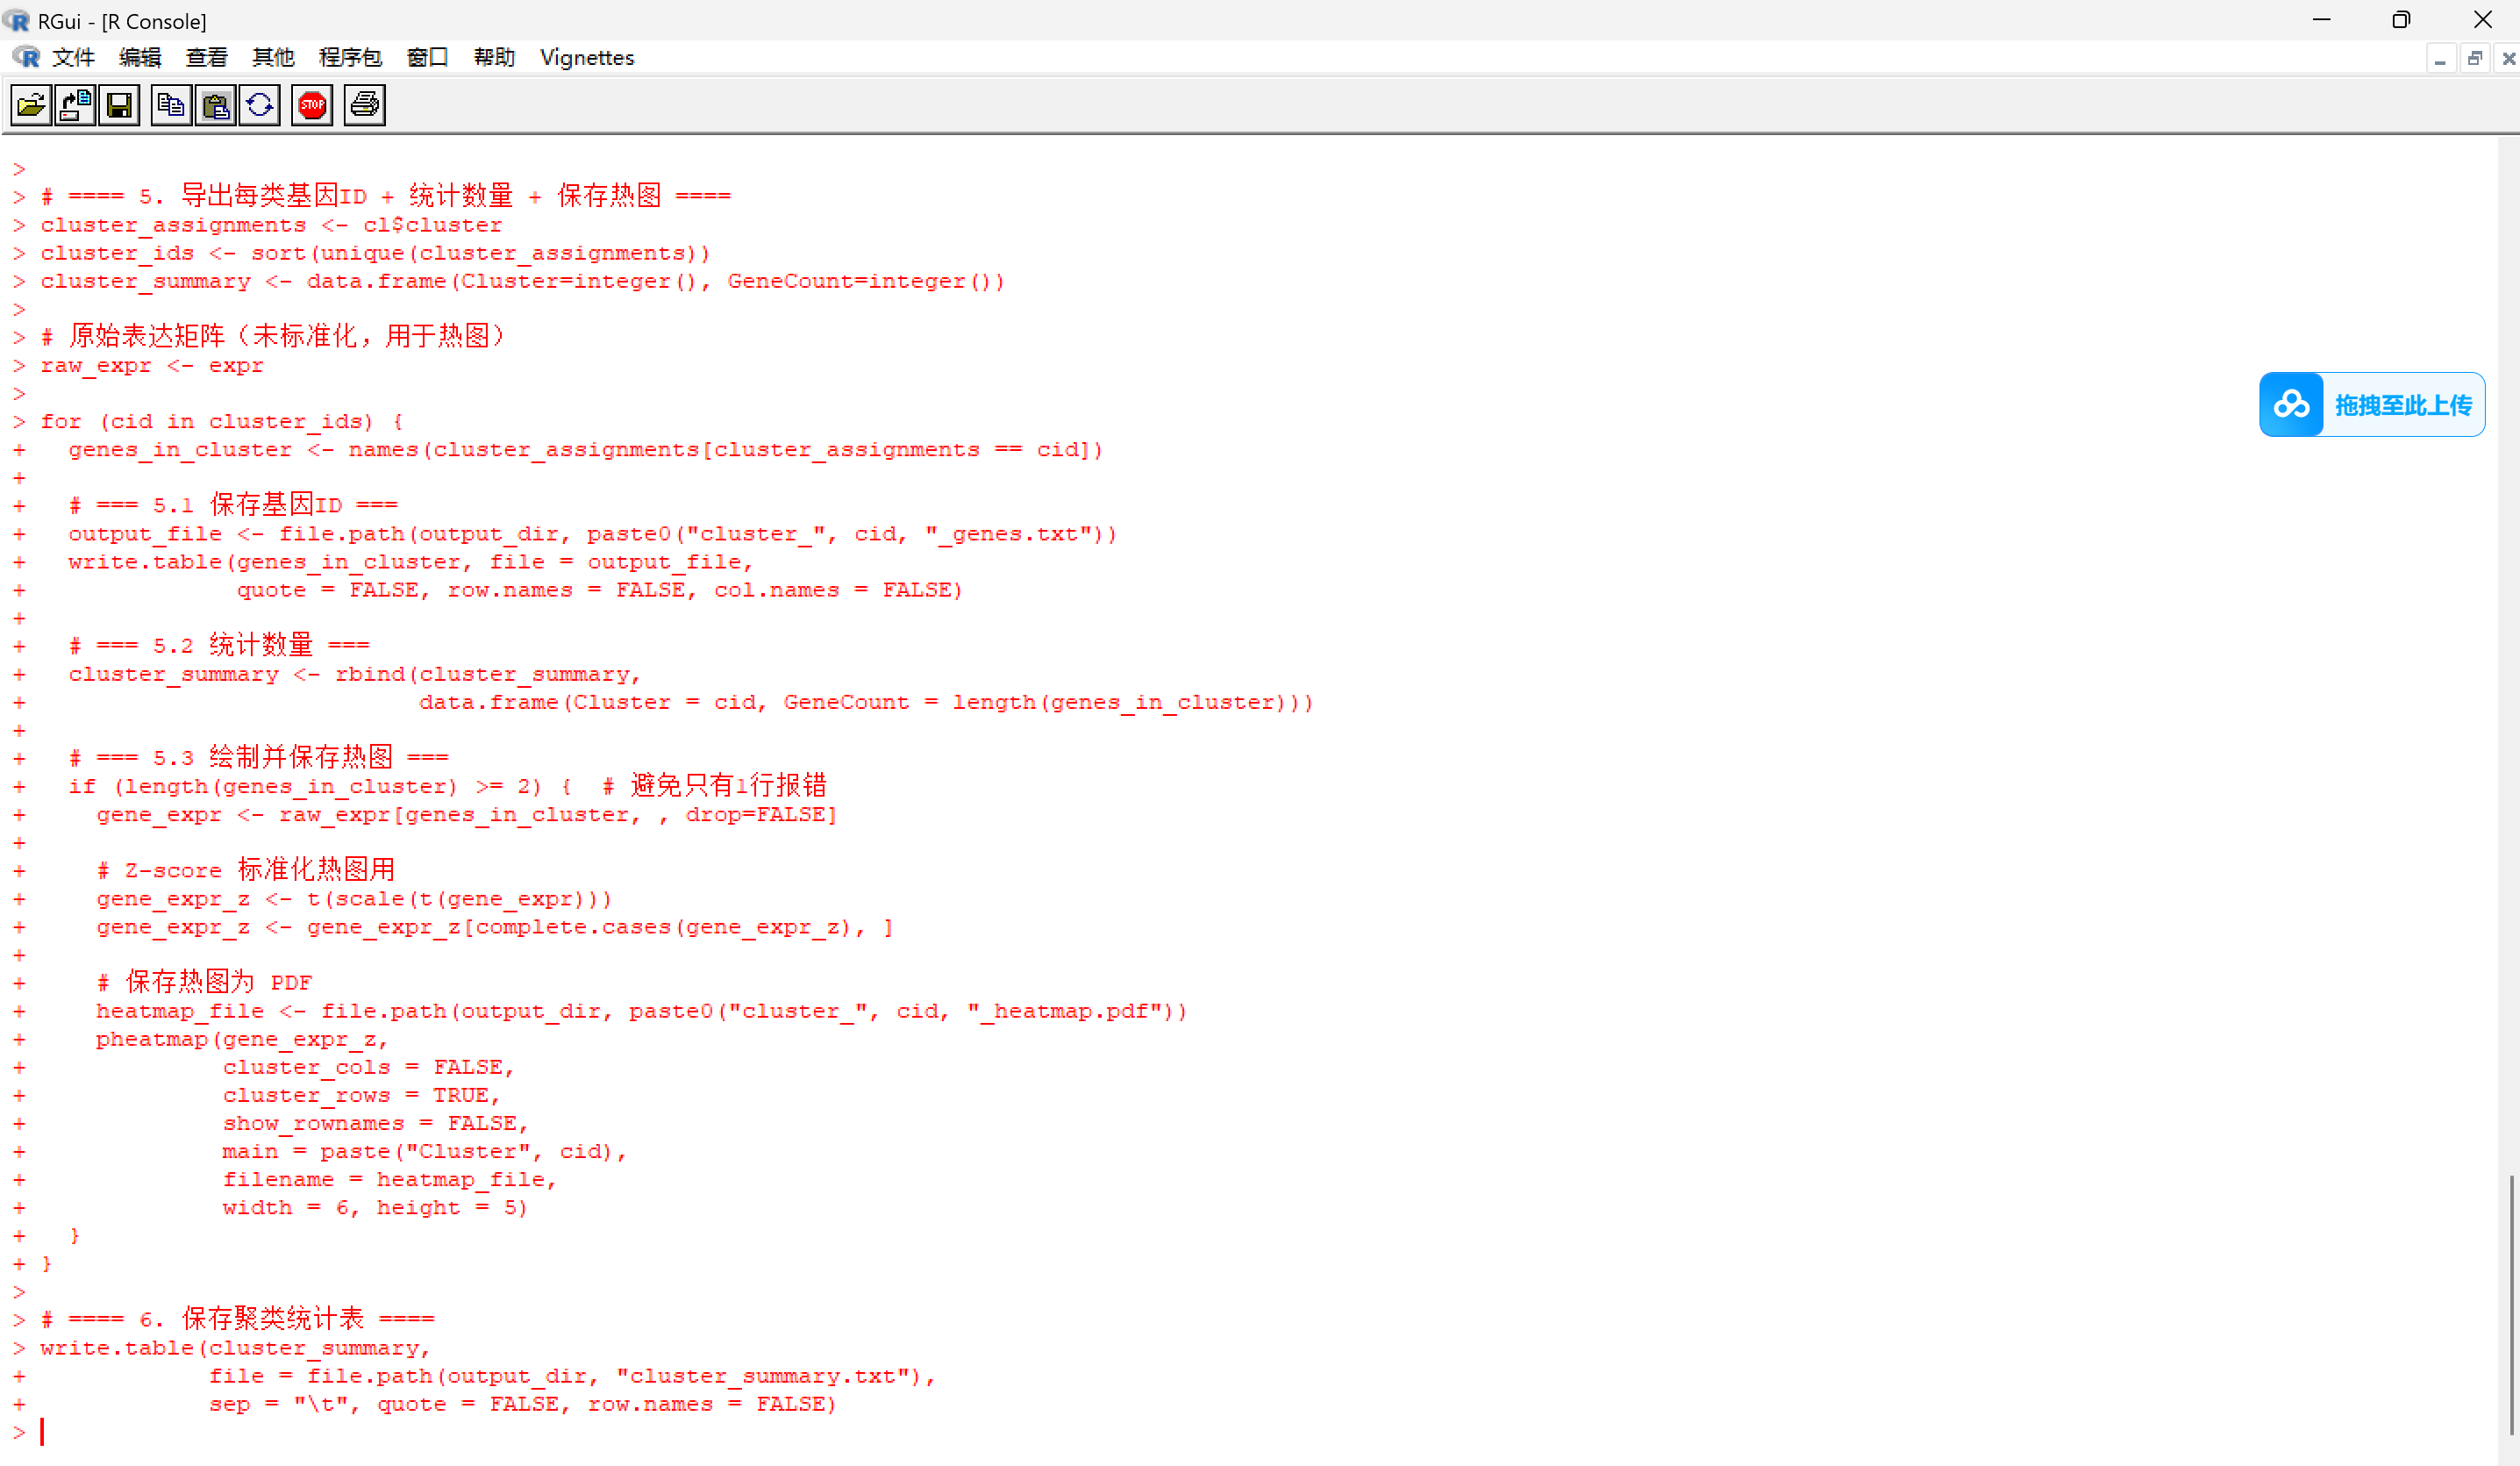Click text 'show_rownames = FALSE,'
Image resolution: width=2520 pixels, height=1466 pixels.
(375, 1123)
